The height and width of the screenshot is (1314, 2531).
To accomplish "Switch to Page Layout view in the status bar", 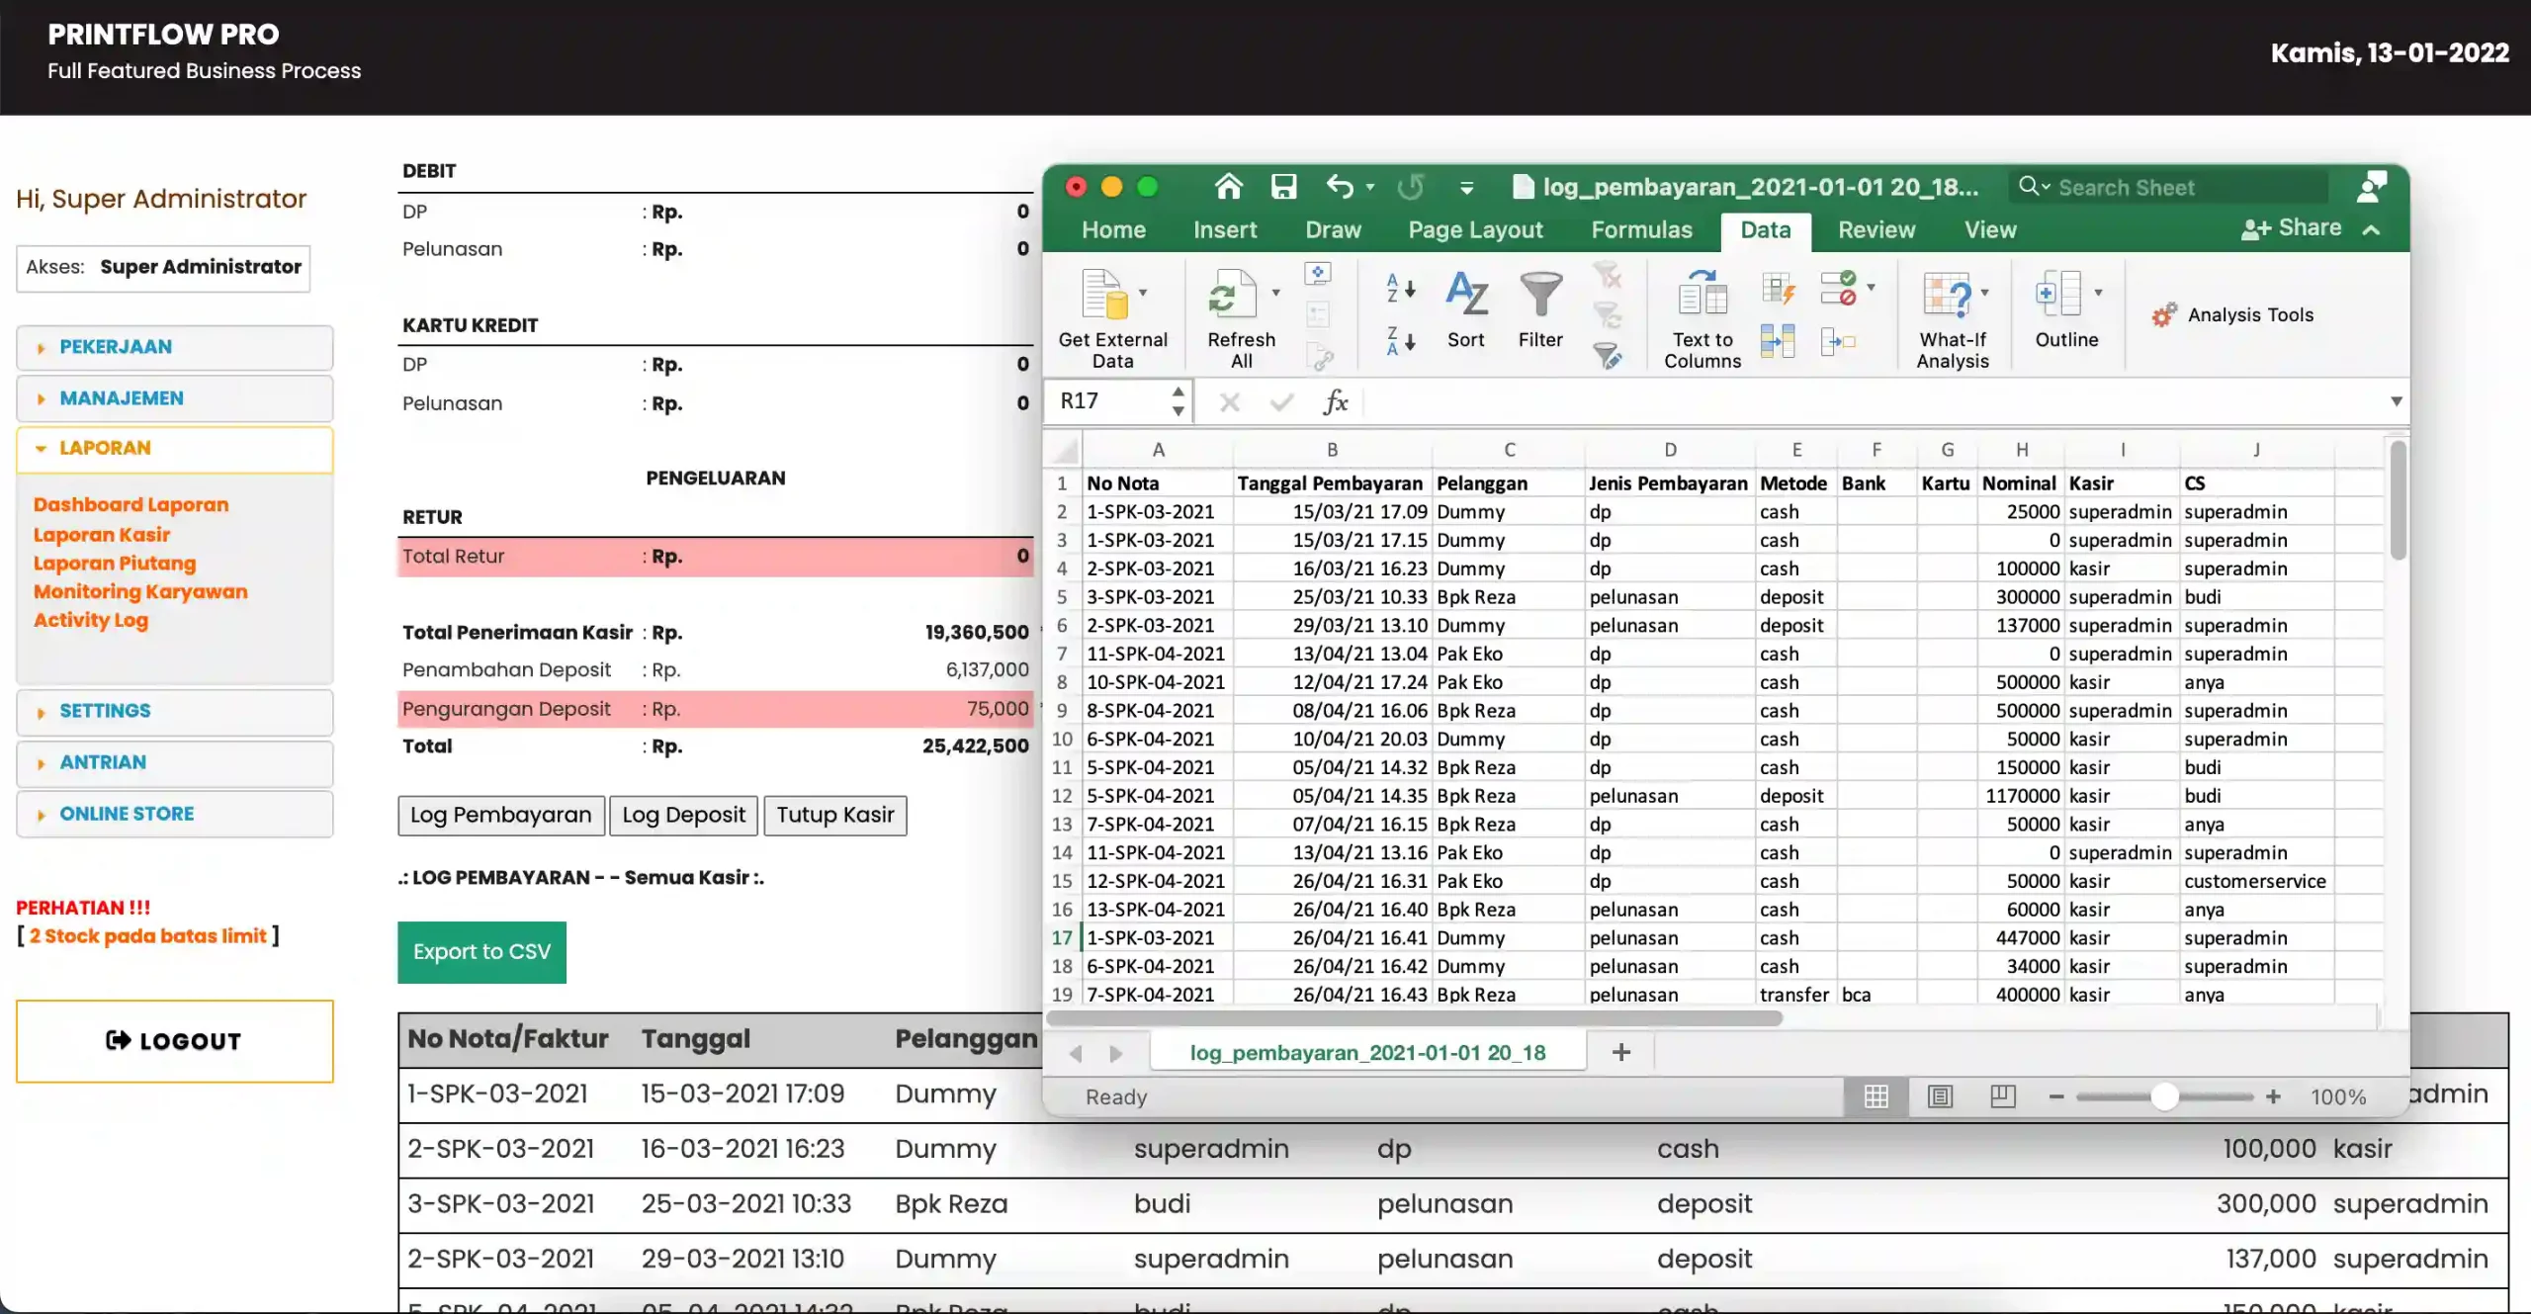I will click(x=1940, y=1095).
